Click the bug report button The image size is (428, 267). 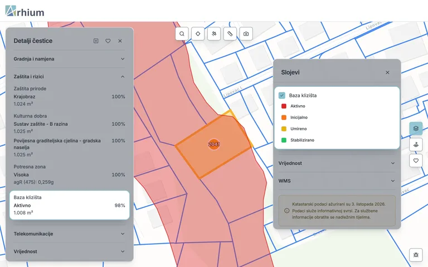[x=416, y=255]
